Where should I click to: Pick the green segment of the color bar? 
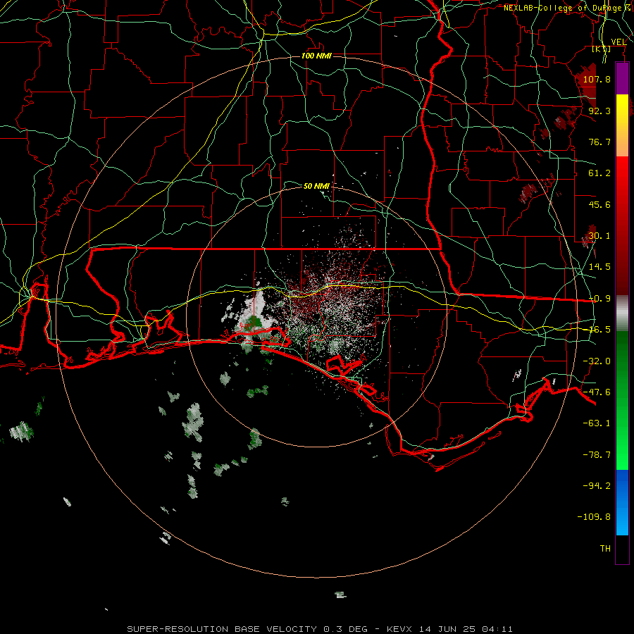[622, 400]
